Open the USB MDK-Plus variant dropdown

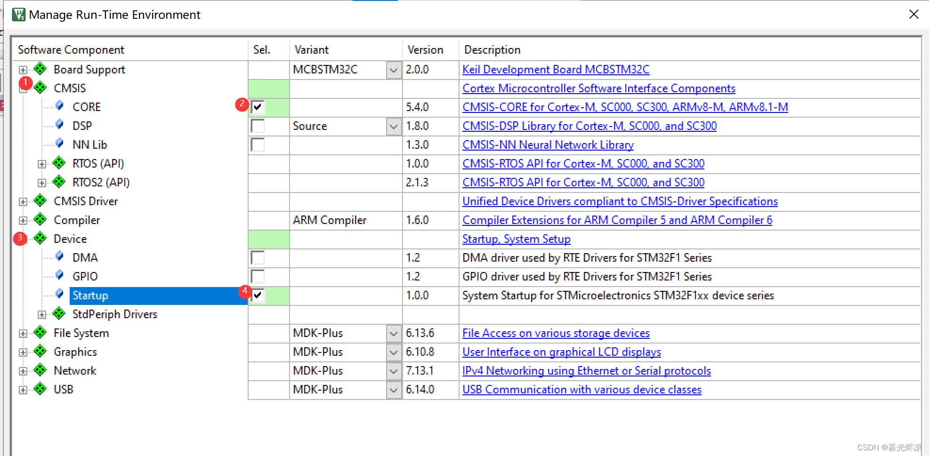pyautogui.click(x=394, y=390)
